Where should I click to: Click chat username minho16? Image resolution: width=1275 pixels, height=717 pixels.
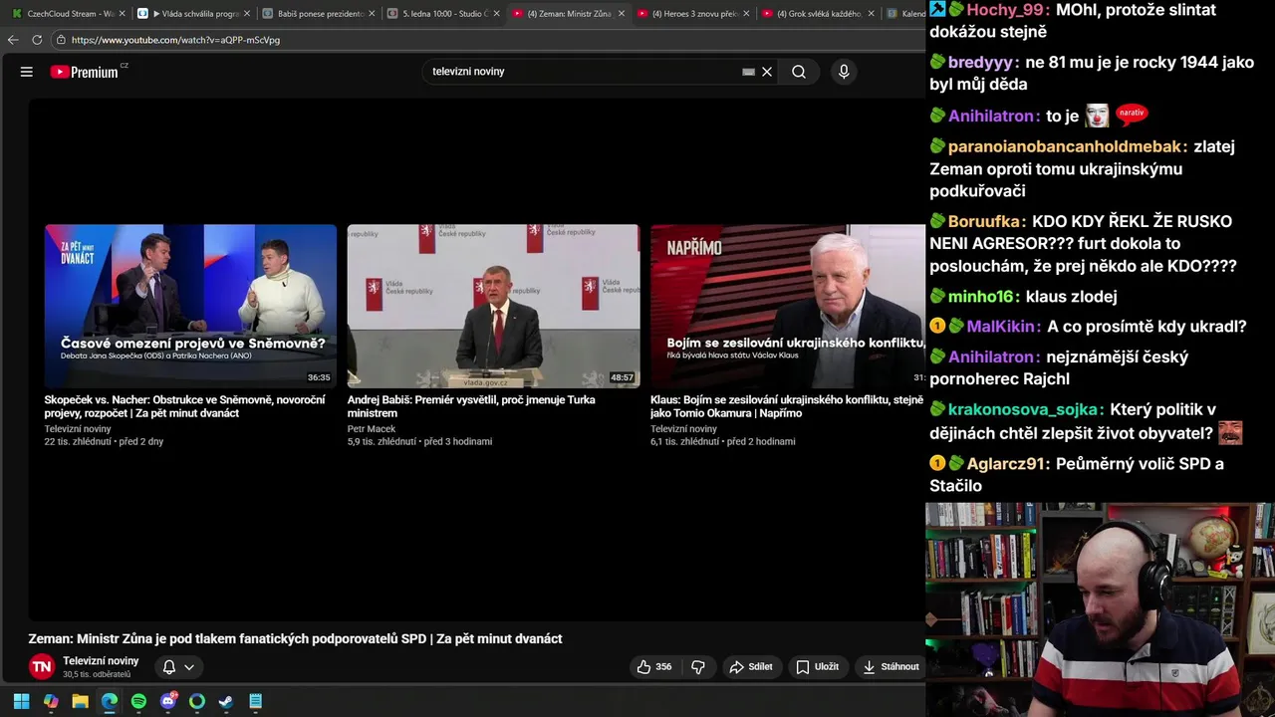[980, 297]
